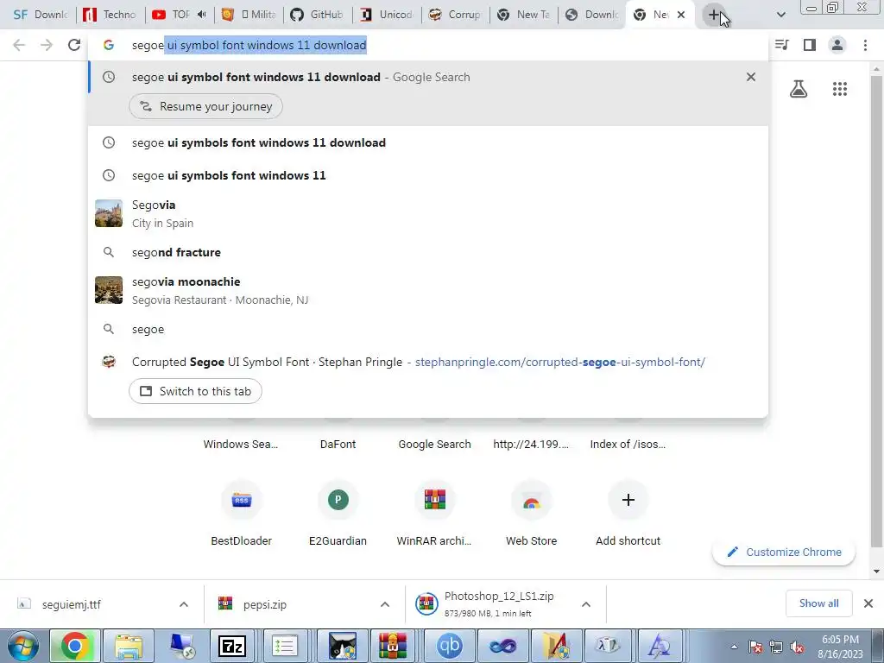Open the Windows Sea... shortcut

241,445
